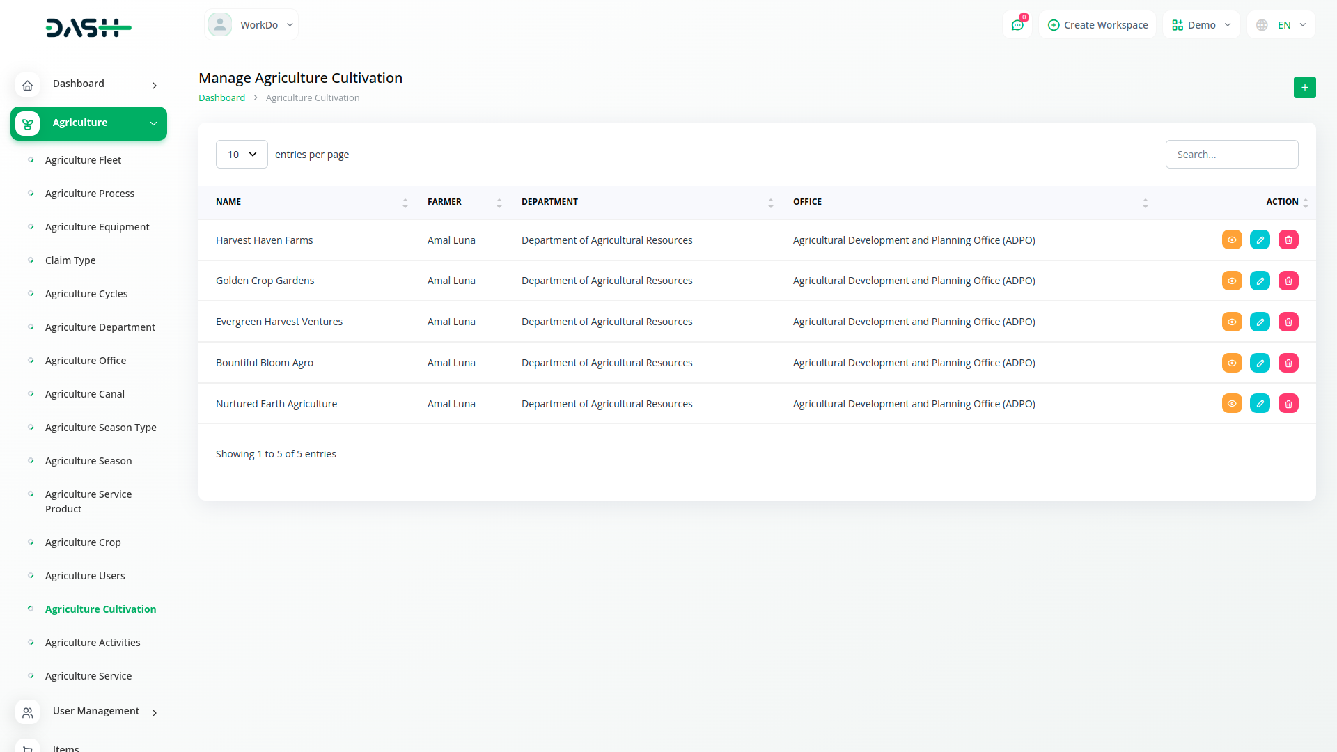Follow the Dashboard breadcrumb link

(x=221, y=98)
